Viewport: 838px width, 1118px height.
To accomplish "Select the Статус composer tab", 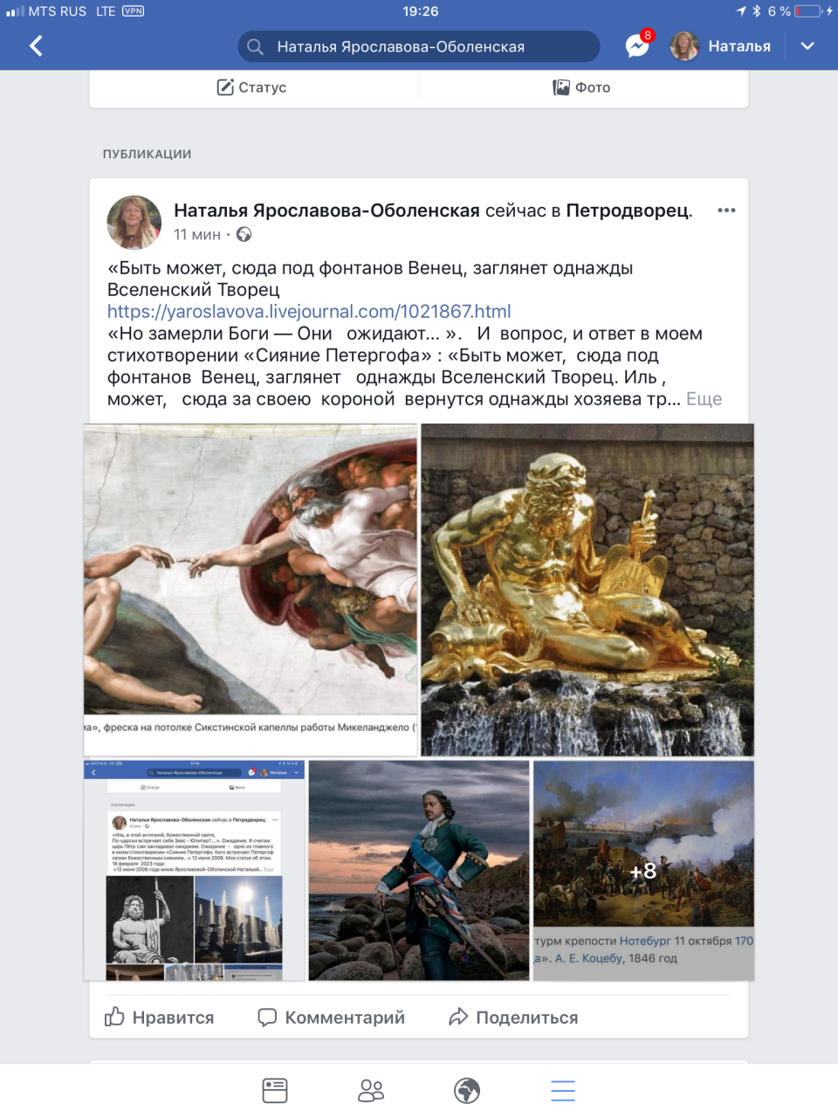I will 252,87.
